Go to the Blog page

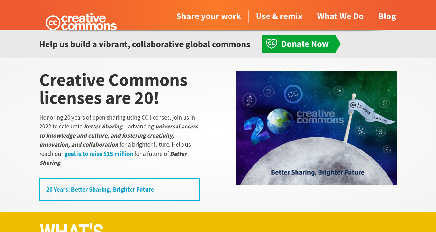click(387, 16)
